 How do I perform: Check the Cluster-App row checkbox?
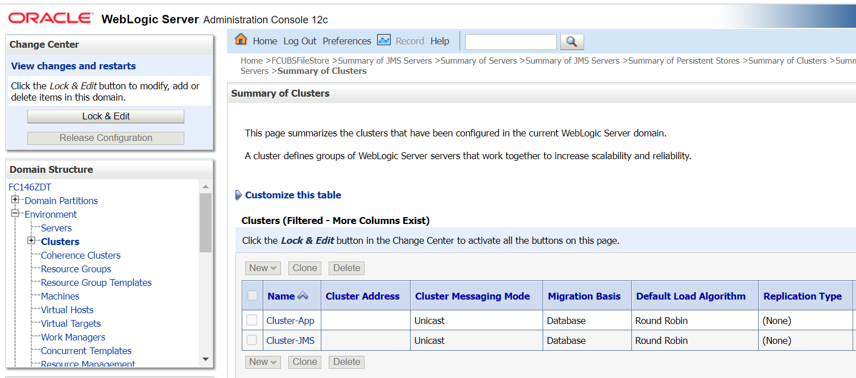(252, 321)
